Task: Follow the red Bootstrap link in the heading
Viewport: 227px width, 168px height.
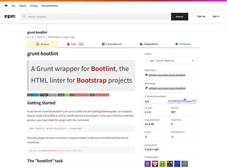Action: (x=91, y=80)
